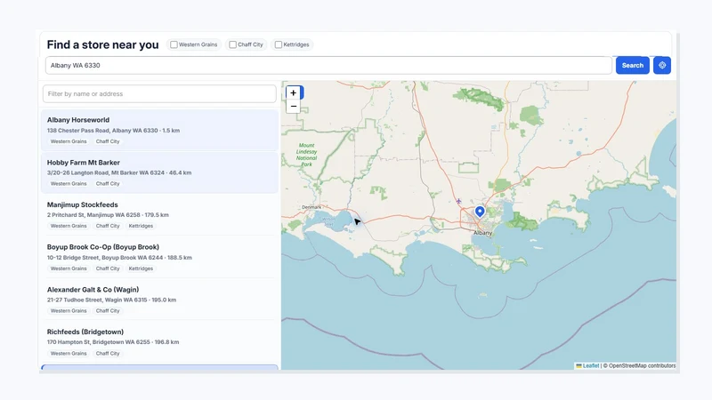
Task: Click the location search field showing Albany WA 6330
Action: pos(328,65)
